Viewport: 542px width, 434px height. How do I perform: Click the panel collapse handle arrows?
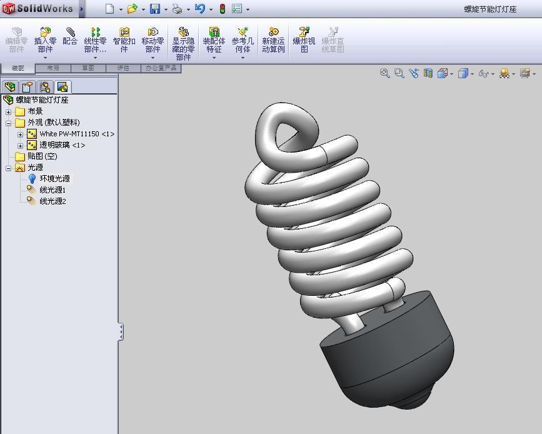[x=121, y=332]
